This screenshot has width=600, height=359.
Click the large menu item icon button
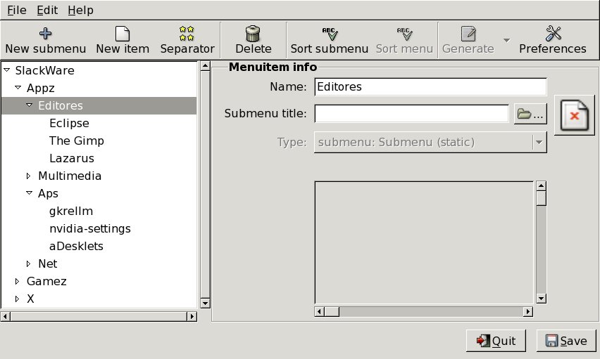tap(575, 115)
